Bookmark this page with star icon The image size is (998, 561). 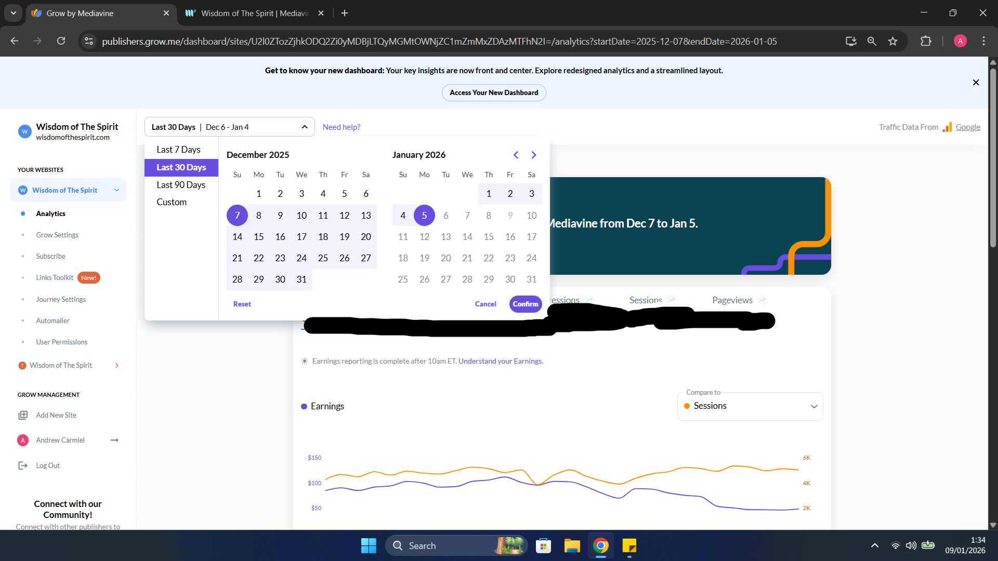coord(892,41)
